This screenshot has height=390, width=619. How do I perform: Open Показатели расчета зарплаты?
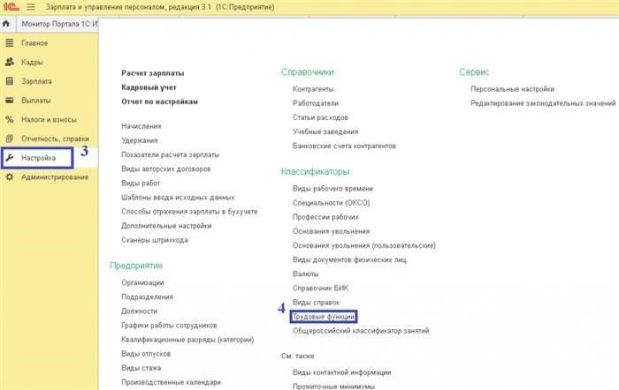click(170, 154)
